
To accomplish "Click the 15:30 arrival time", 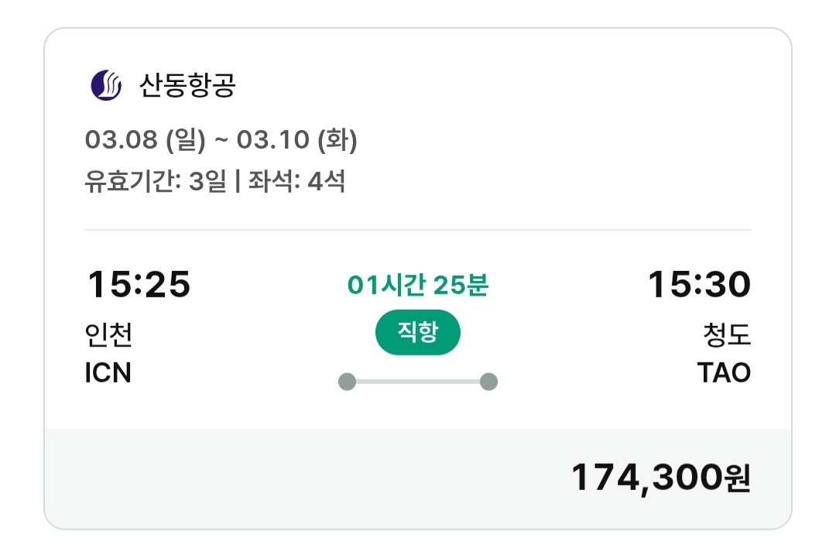I will [x=699, y=284].
